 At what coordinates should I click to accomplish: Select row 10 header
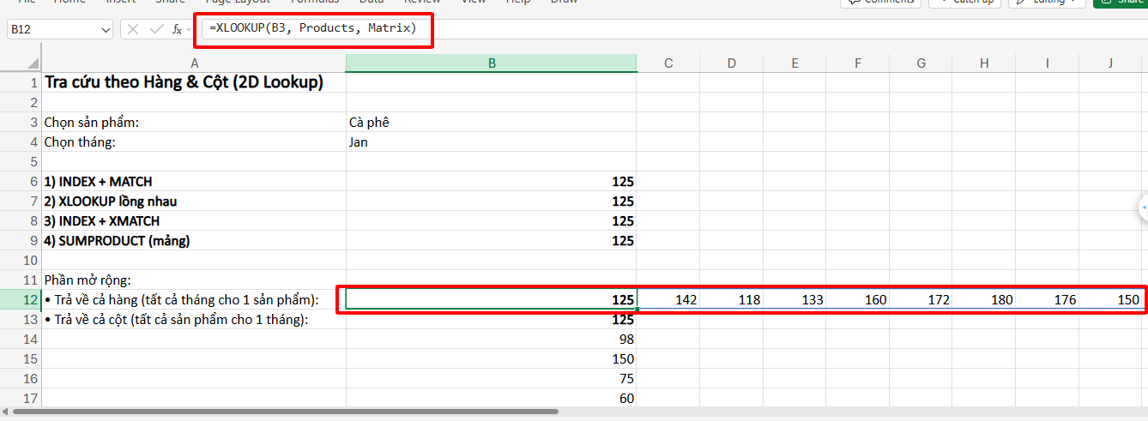pos(21,261)
